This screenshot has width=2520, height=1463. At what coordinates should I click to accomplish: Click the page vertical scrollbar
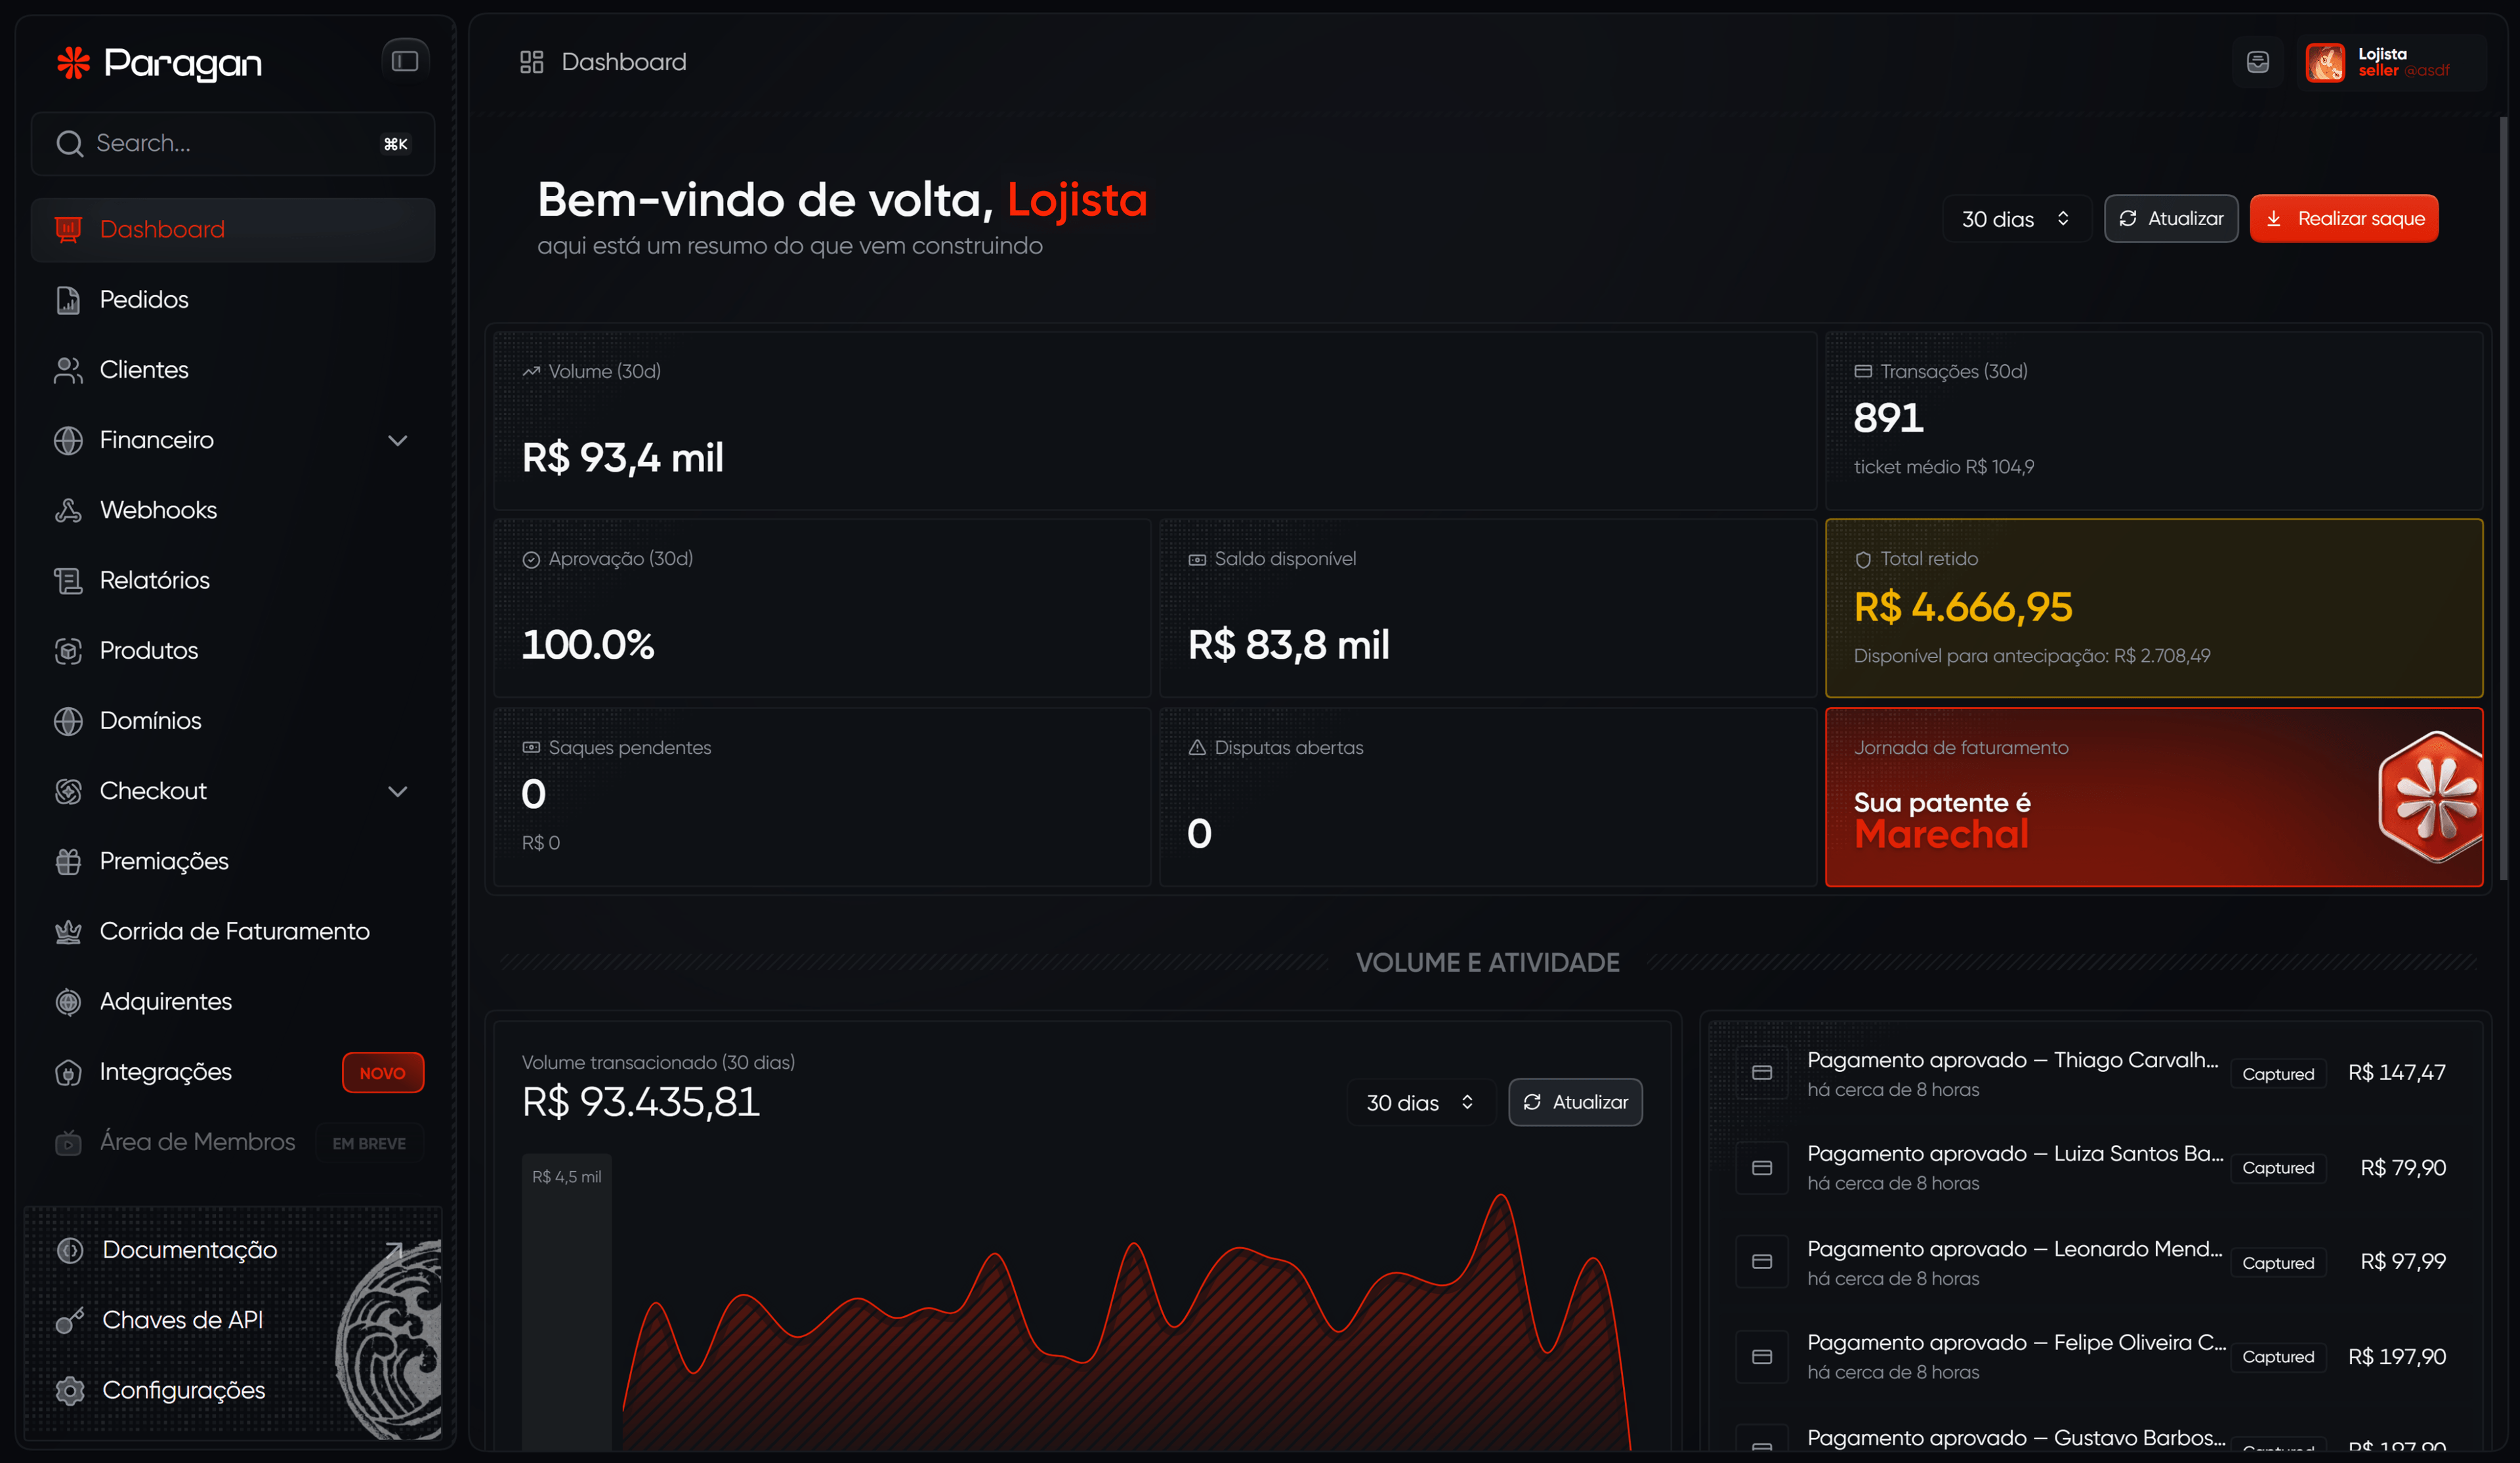click(x=2503, y=498)
